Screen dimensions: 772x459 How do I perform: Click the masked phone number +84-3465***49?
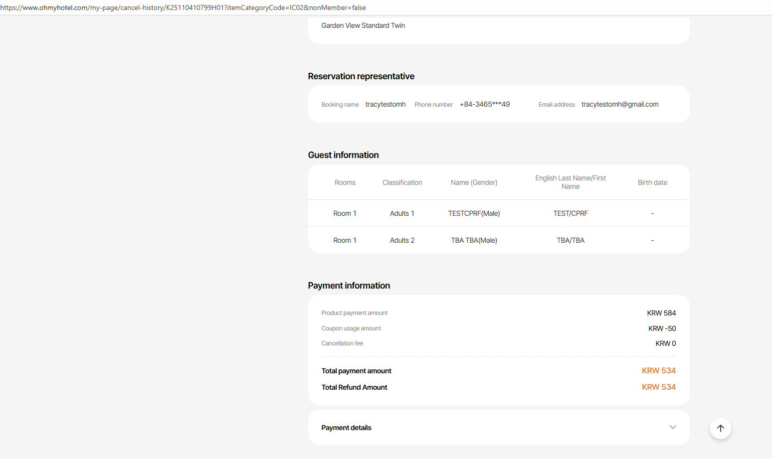484,104
